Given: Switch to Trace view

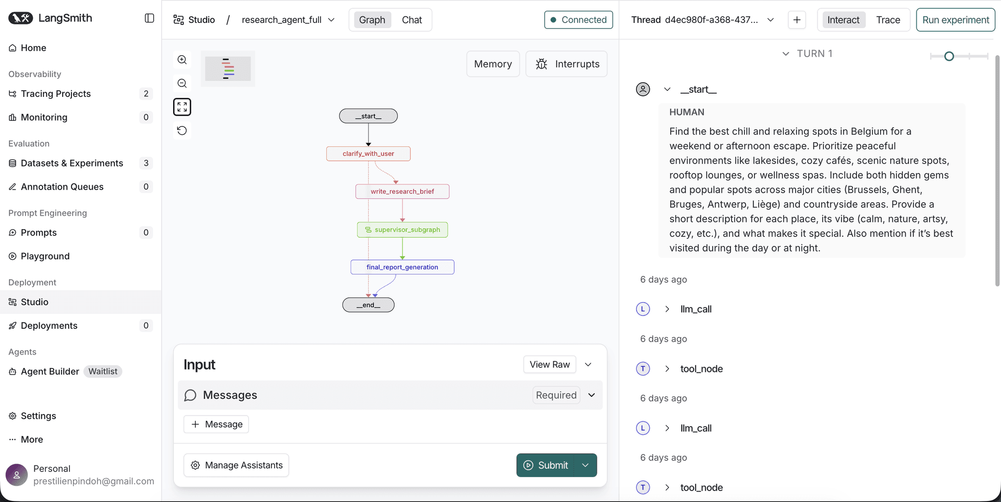Looking at the screenshot, I should click(888, 20).
